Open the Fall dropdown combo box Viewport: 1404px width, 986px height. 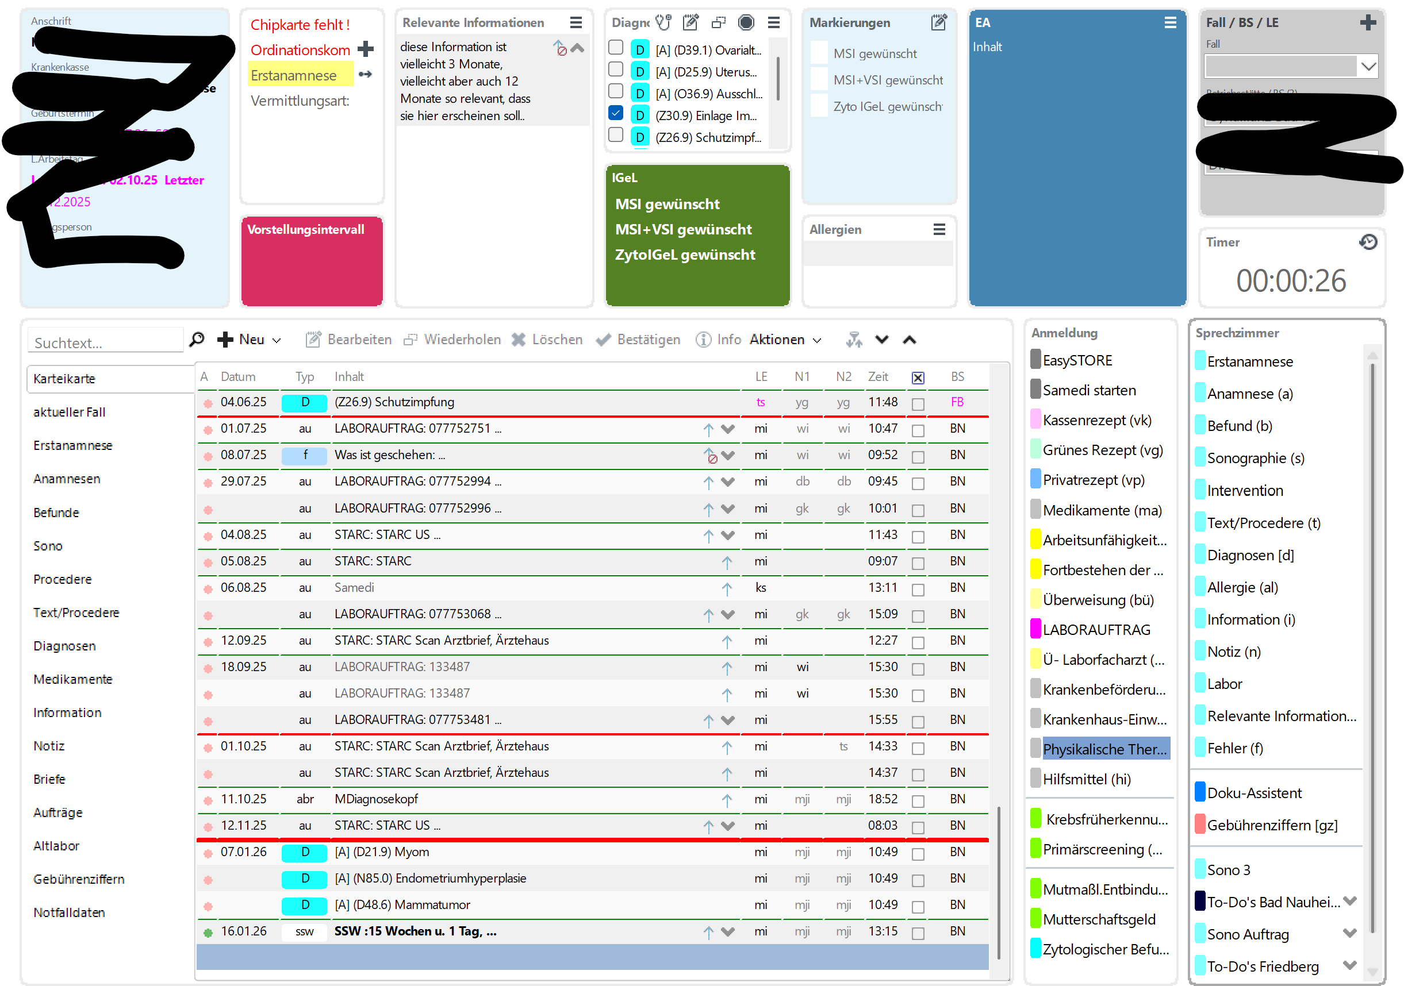tap(1368, 66)
